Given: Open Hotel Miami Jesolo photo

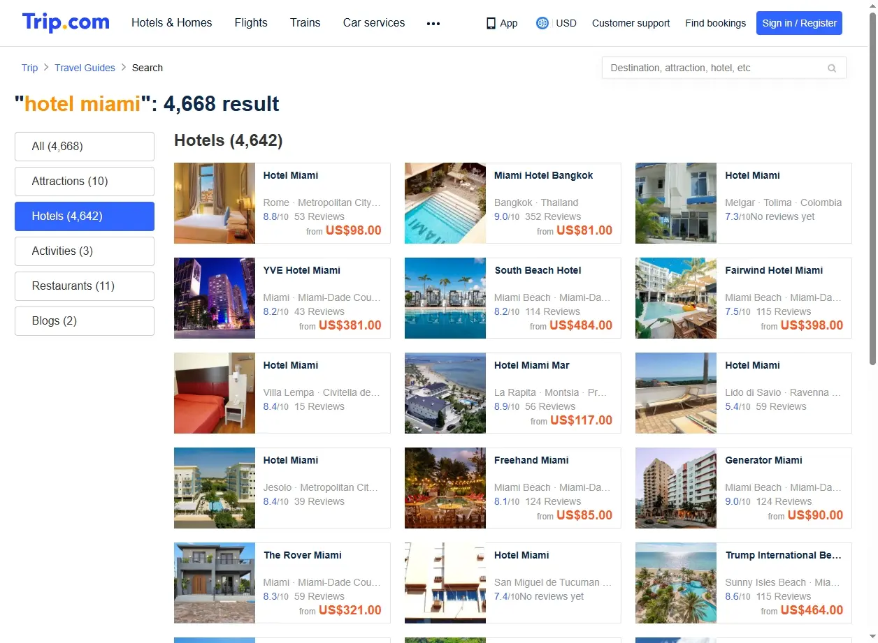Looking at the screenshot, I should point(215,488).
